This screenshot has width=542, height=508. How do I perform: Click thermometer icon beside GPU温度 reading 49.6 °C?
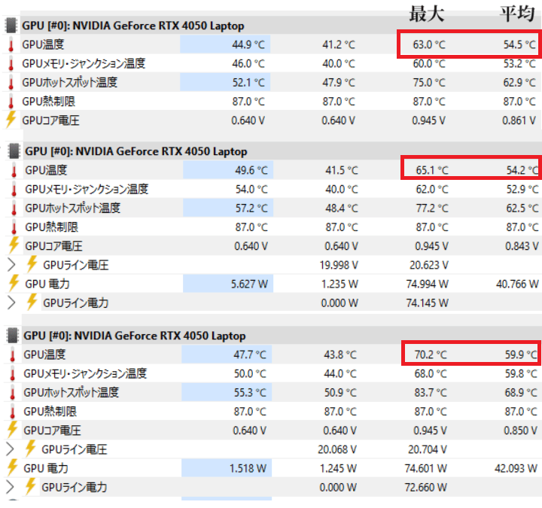(x=13, y=170)
